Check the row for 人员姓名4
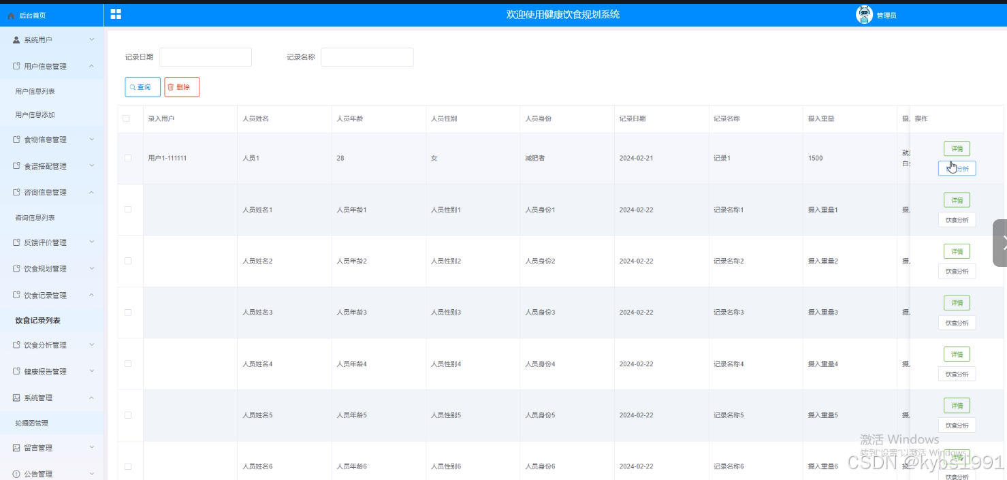This screenshot has width=1007, height=480. click(128, 364)
